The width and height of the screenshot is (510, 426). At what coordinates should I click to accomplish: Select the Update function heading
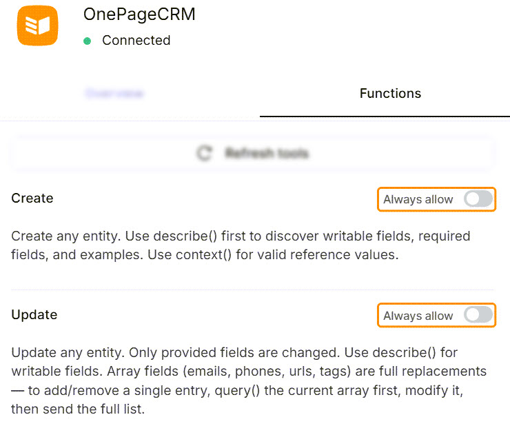point(34,315)
